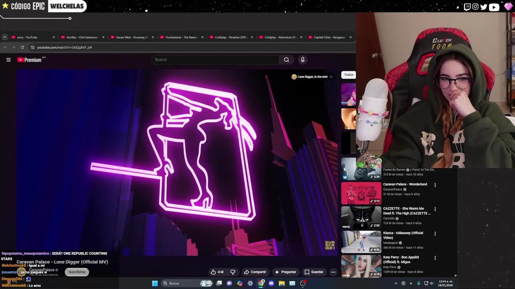Screen dimensions: 515x289
Task: Open the CAZZETTE - She Wants Me Dead thumbnail
Action: click(x=361, y=217)
